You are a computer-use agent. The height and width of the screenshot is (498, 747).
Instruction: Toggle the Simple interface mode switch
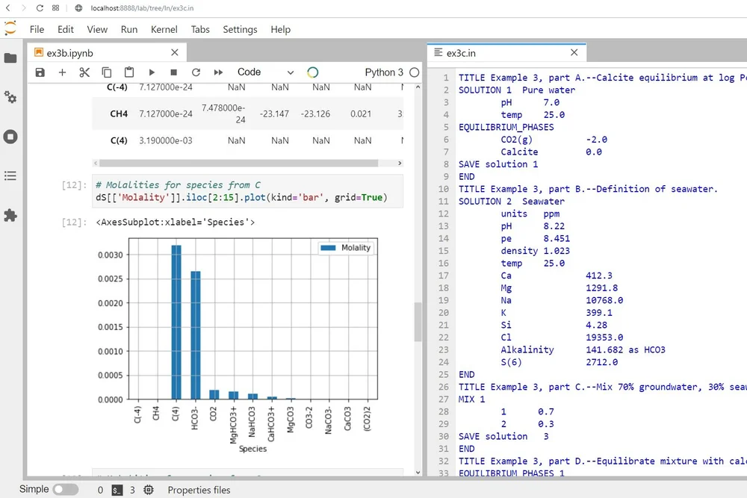click(x=65, y=489)
